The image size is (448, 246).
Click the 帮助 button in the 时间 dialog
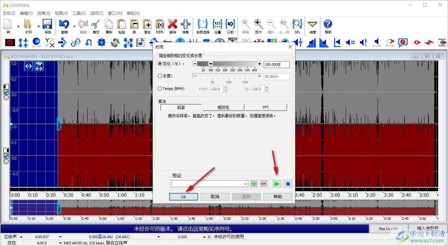[x=278, y=197]
